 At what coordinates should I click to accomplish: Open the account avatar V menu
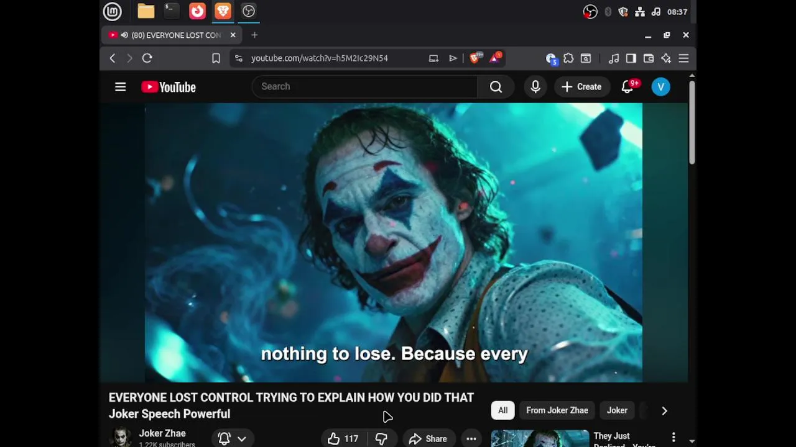coord(661,87)
